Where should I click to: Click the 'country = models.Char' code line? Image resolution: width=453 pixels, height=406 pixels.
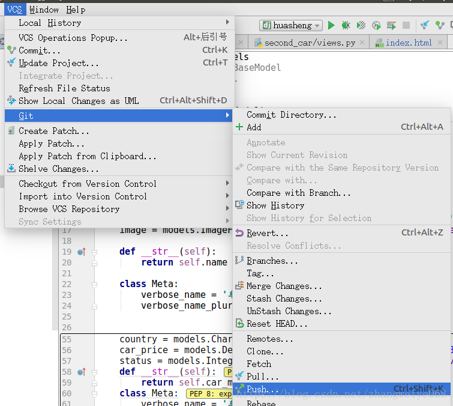pos(176,339)
